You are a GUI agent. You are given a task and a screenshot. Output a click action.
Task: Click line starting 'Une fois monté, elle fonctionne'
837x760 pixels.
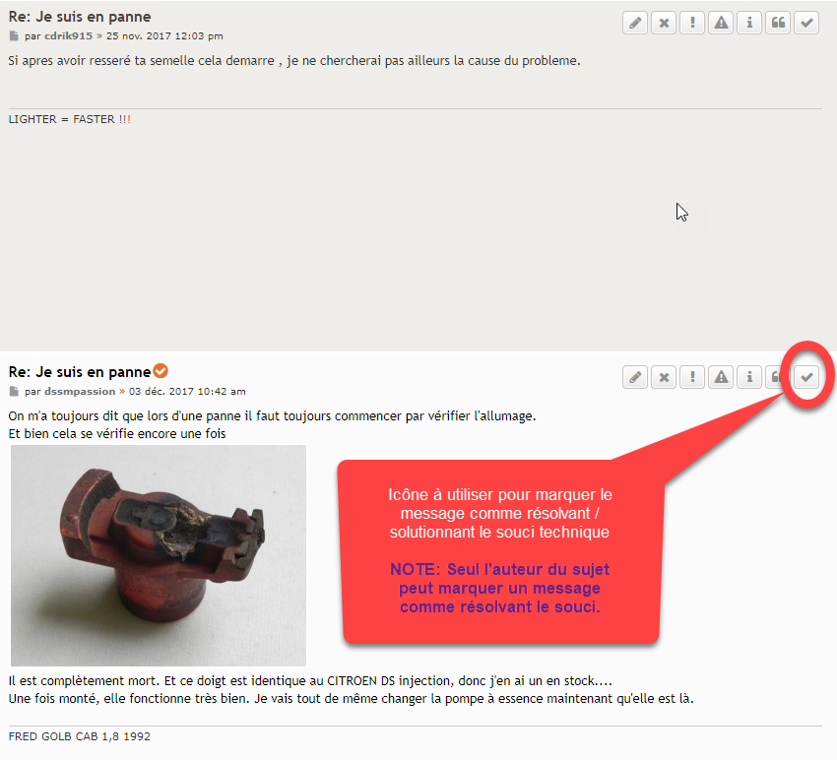pos(351,699)
